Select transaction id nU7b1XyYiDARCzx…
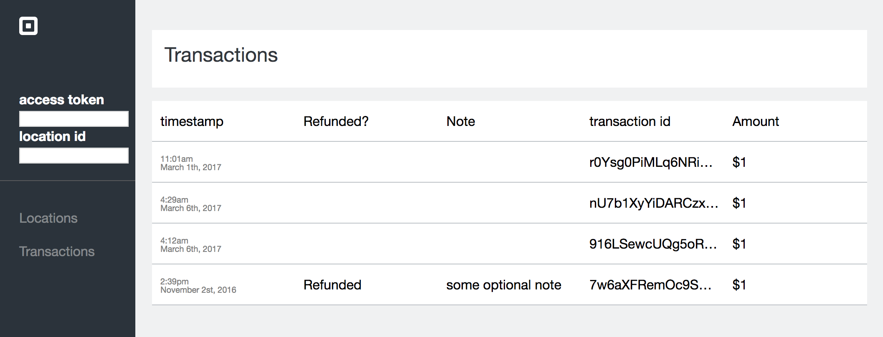 coord(653,203)
